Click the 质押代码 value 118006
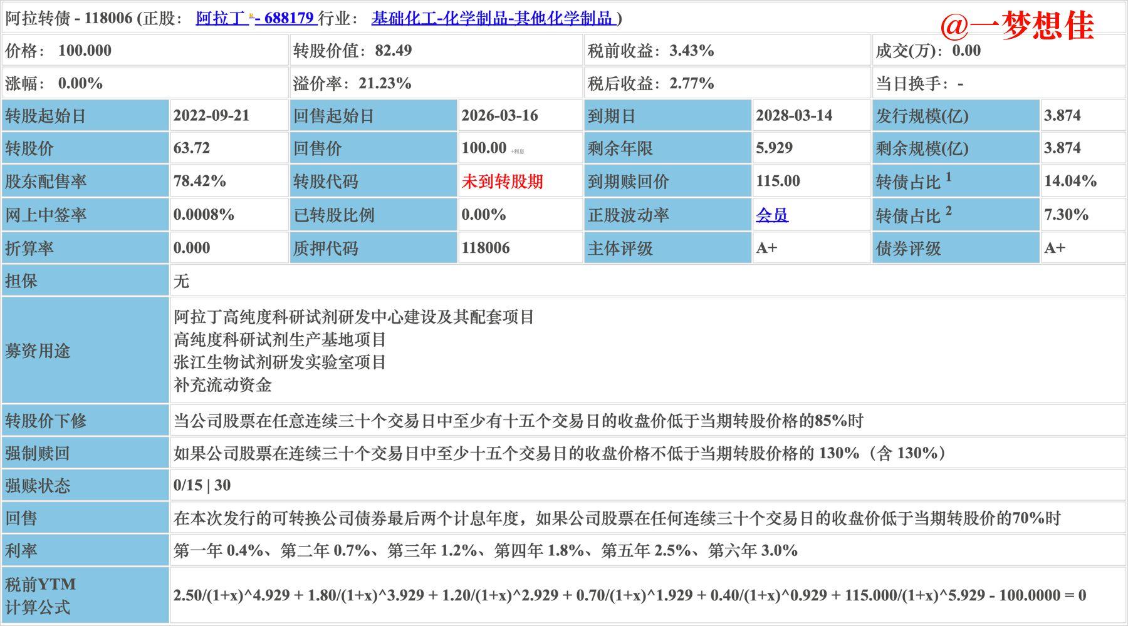 click(486, 248)
